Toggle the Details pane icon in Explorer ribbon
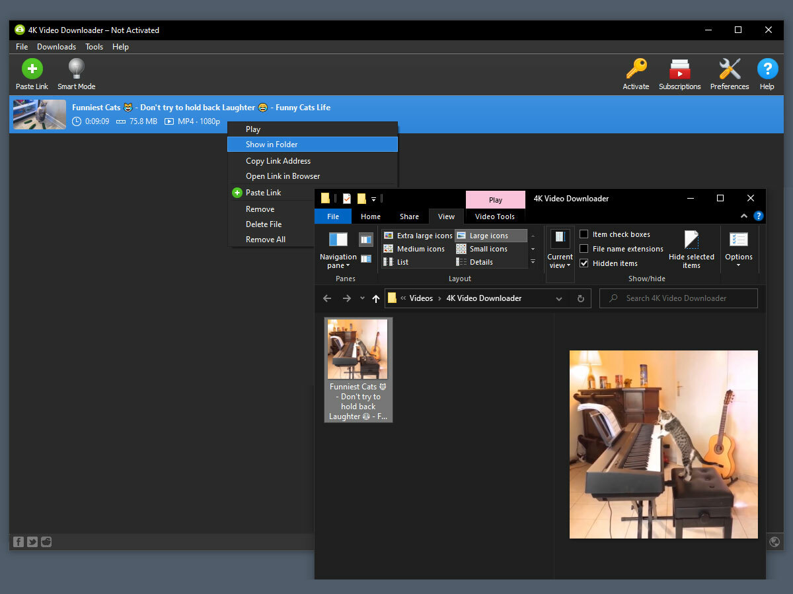 366,259
